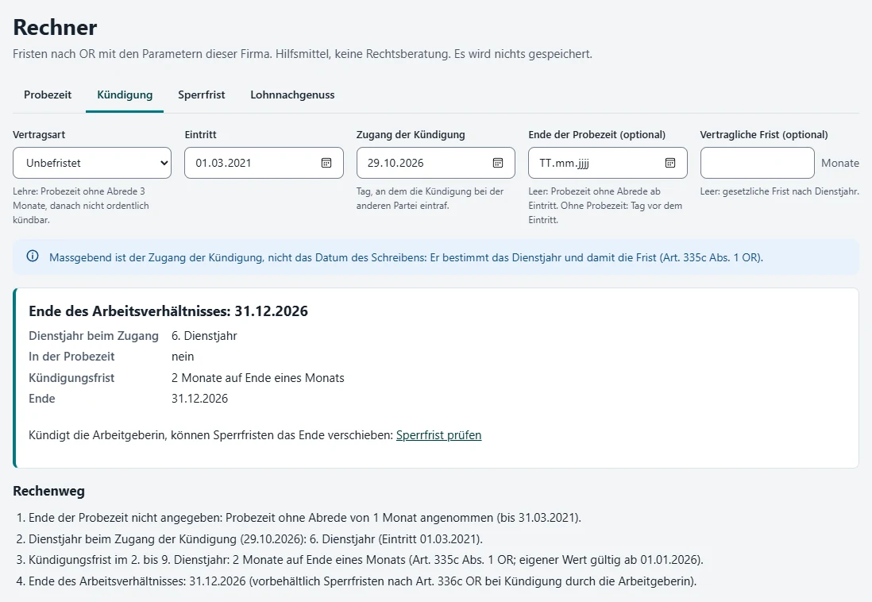This screenshot has height=602, width=872.
Task: Go to the Lohnnachgenuss tab
Action: [x=292, y=95]
